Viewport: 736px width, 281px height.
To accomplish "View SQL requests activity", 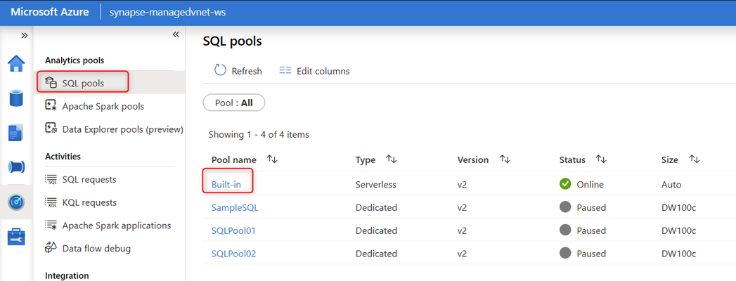I will [x=89, y=180].
